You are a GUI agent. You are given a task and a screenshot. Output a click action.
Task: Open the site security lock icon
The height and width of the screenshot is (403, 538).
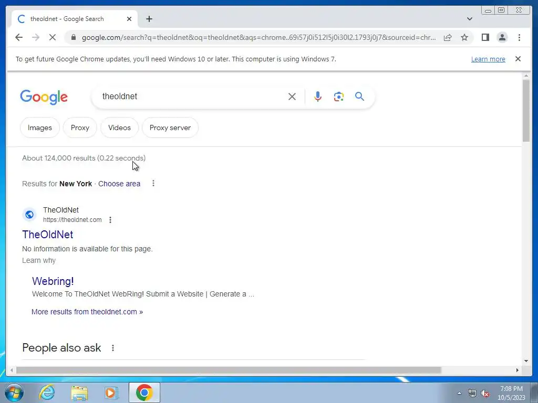click(73, 37)
